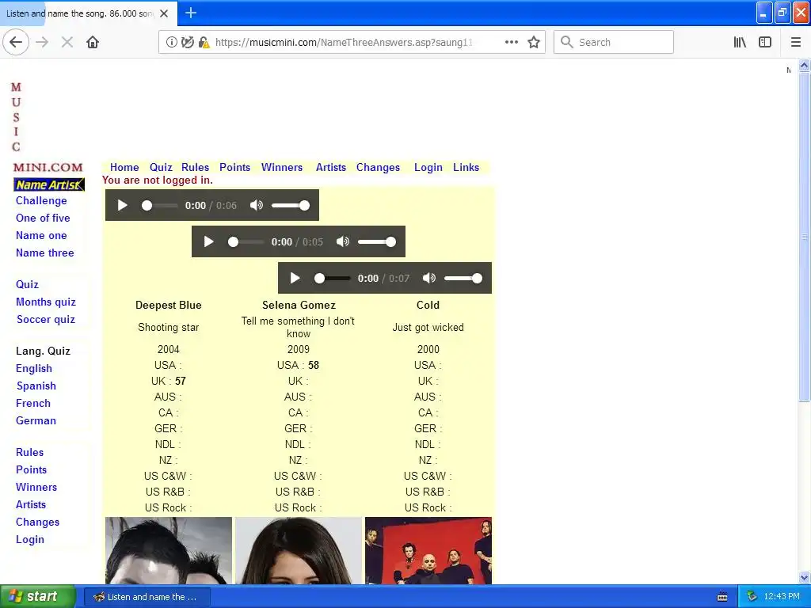811x608 pixels.
Task: Mute the third audio player
Action: 428,278
